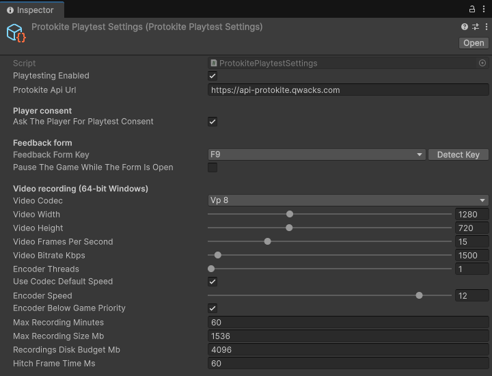Screen dimensions: 492x376
Task: Select the Inspector tab
Action: (31, 10)
